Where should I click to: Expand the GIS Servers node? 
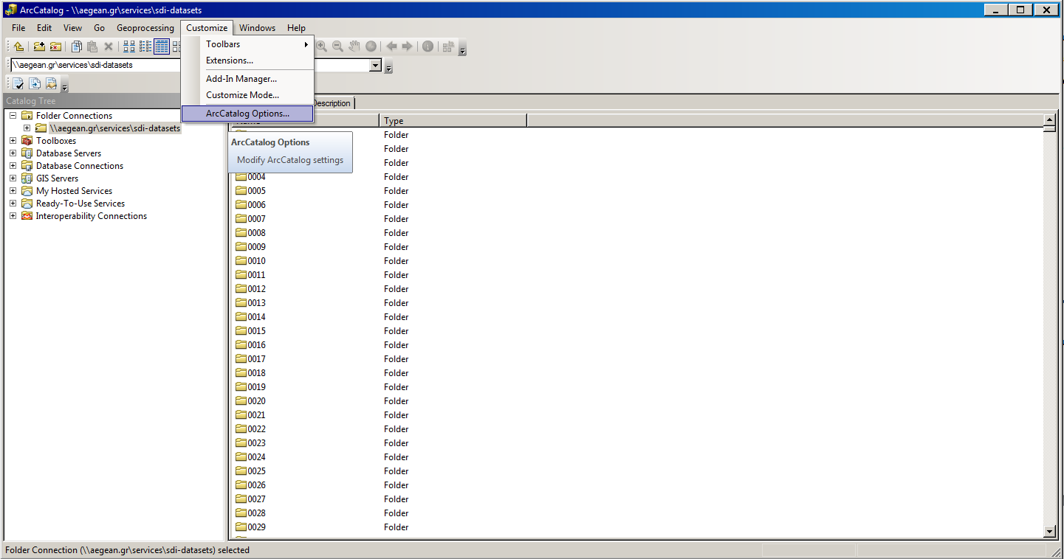point(13,178)
